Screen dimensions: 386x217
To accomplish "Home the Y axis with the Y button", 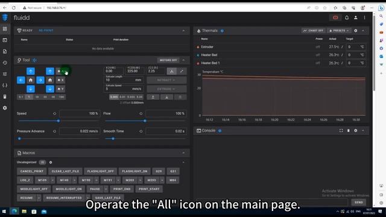I will coord(60,89).
